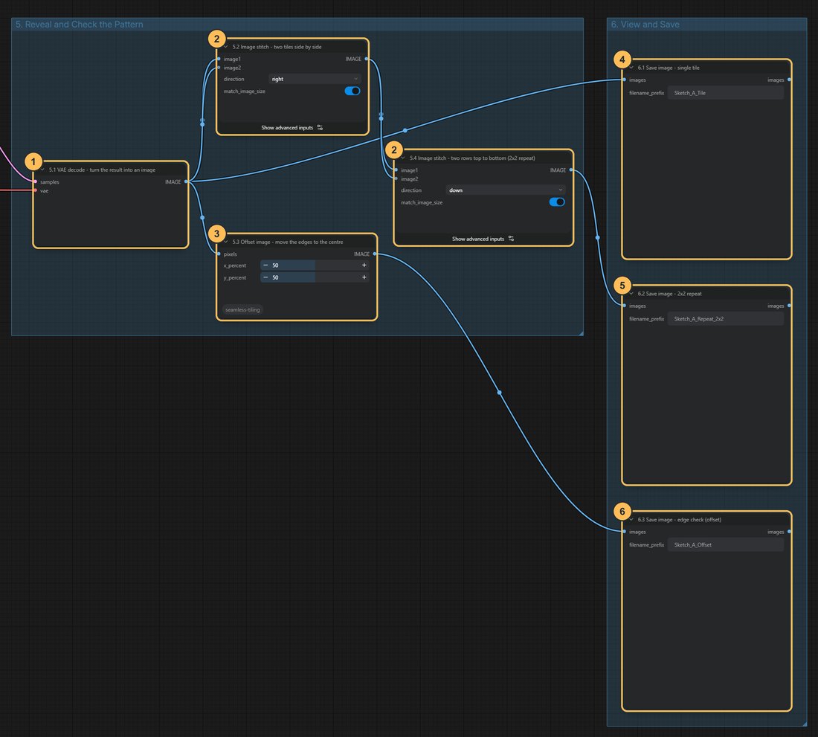Select title 5.1 VAE decode - turn the result into an image
Viewport: 818px width, 737px height.
[103, 170]
